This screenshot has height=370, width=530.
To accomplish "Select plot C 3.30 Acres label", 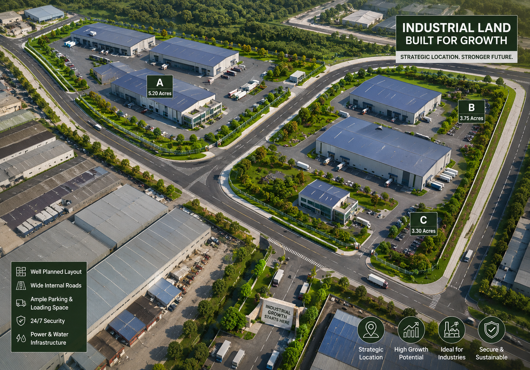I will tap(424, 224).
